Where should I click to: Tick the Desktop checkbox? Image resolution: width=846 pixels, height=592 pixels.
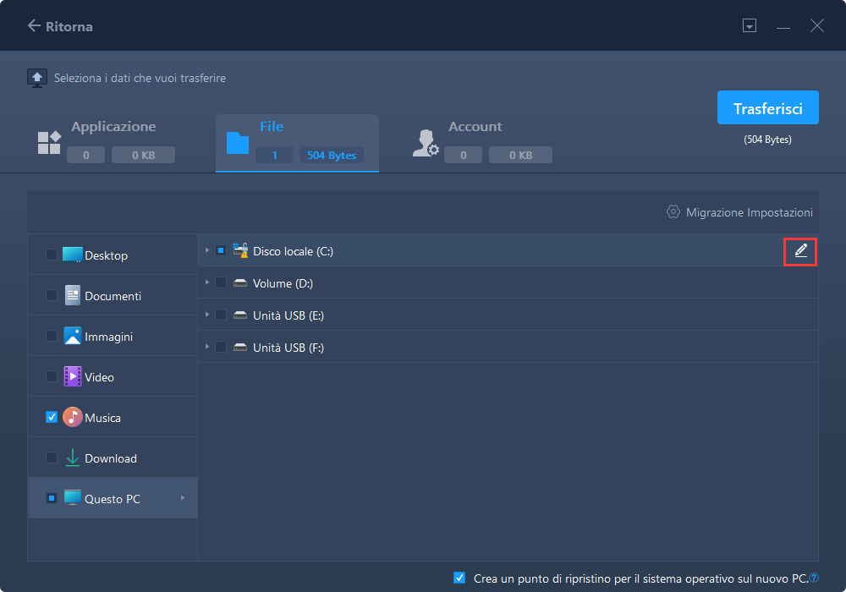tap(52, 255)
